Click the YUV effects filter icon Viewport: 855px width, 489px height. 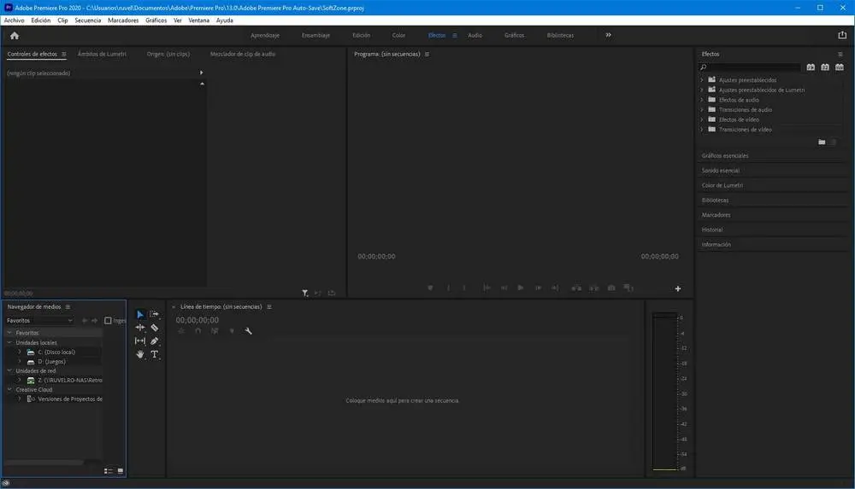[x=840, y=67]
